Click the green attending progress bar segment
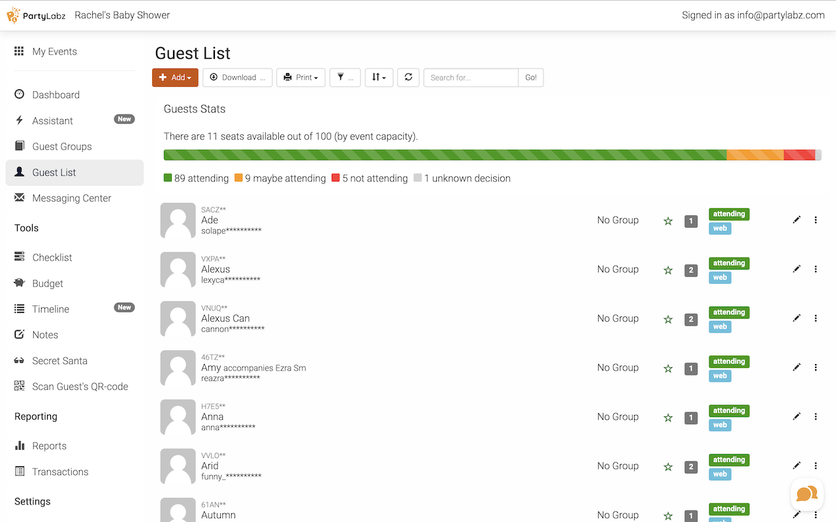The width and height of the screenshot is (836, 522). [x=444, y=155]
